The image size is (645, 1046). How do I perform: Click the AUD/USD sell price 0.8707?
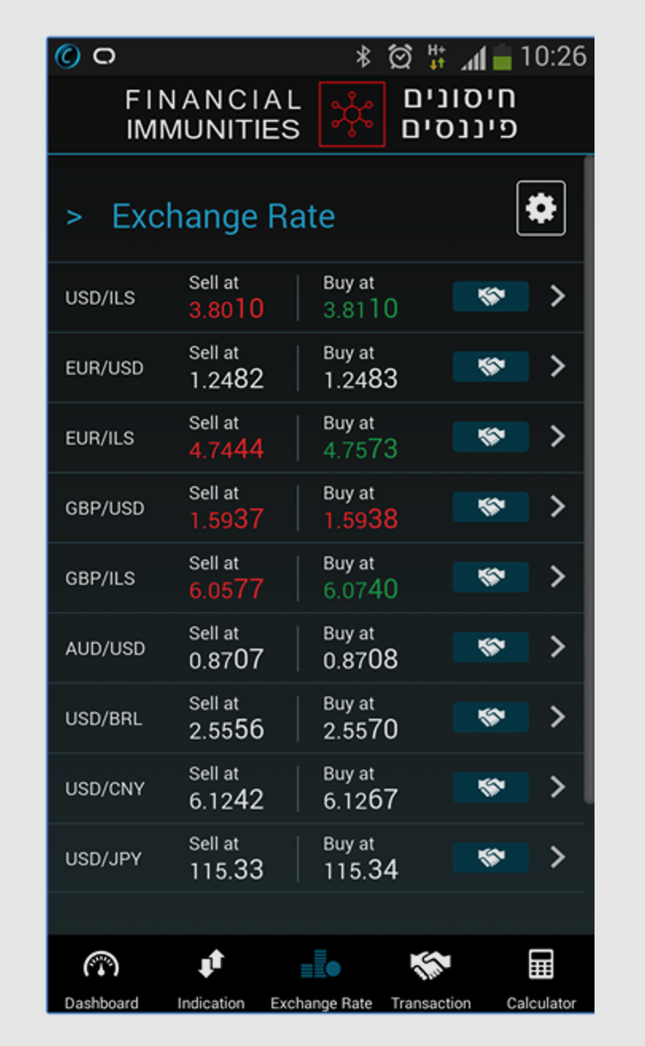(226, 659)
